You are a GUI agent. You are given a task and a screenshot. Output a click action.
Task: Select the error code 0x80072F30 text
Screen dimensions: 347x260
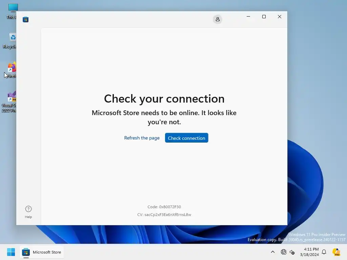click(x=164, y=207)
